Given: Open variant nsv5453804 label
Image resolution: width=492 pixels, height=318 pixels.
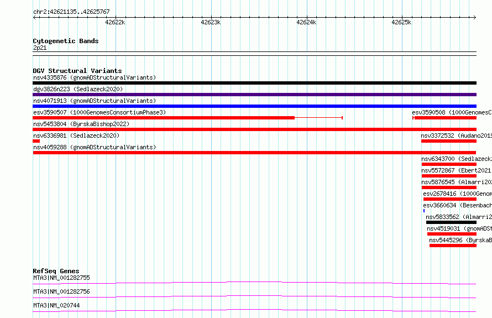Looking at the screenshot, I should pos(81,124).
